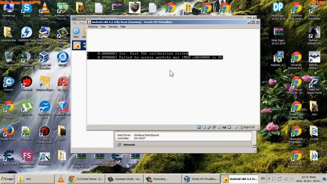The width and height of the screenshot is (327, 184).
Task: Click the VLC cone icon in the taskbar
Action: 61,179
